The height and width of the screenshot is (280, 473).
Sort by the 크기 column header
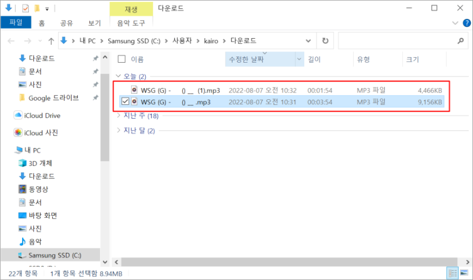(412, 59)
